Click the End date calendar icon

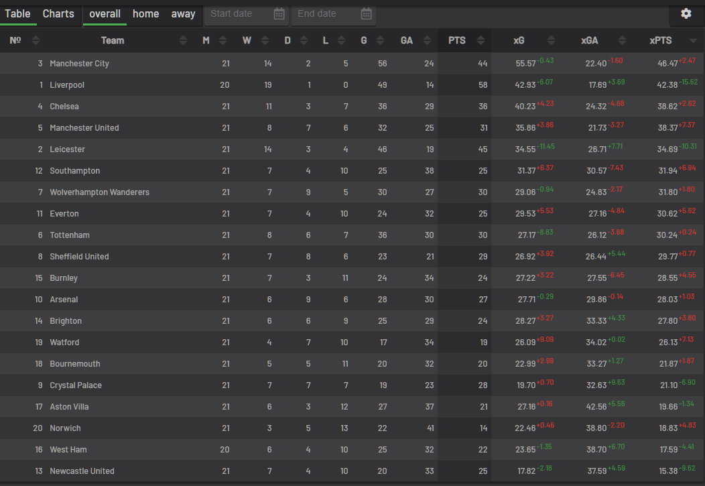[x=366, y=14]
